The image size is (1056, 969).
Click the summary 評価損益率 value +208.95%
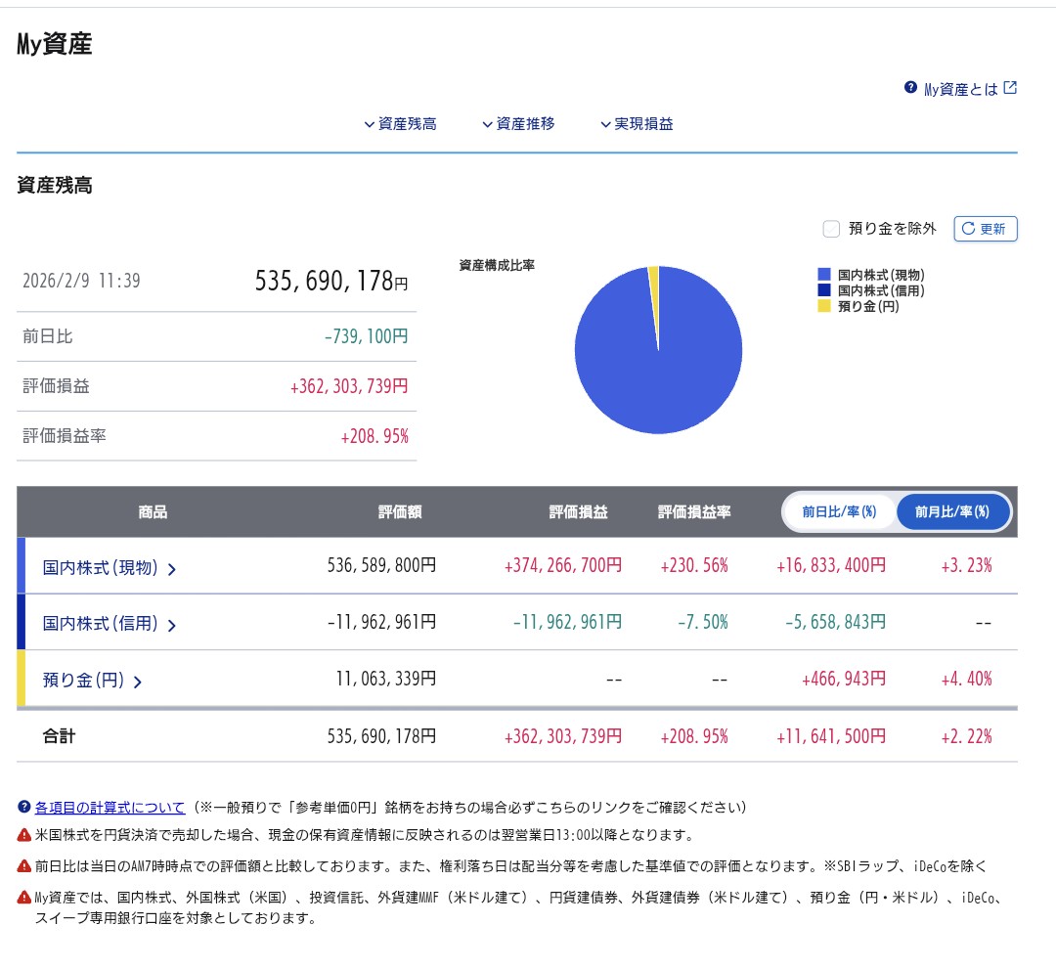tap(374, 436)
